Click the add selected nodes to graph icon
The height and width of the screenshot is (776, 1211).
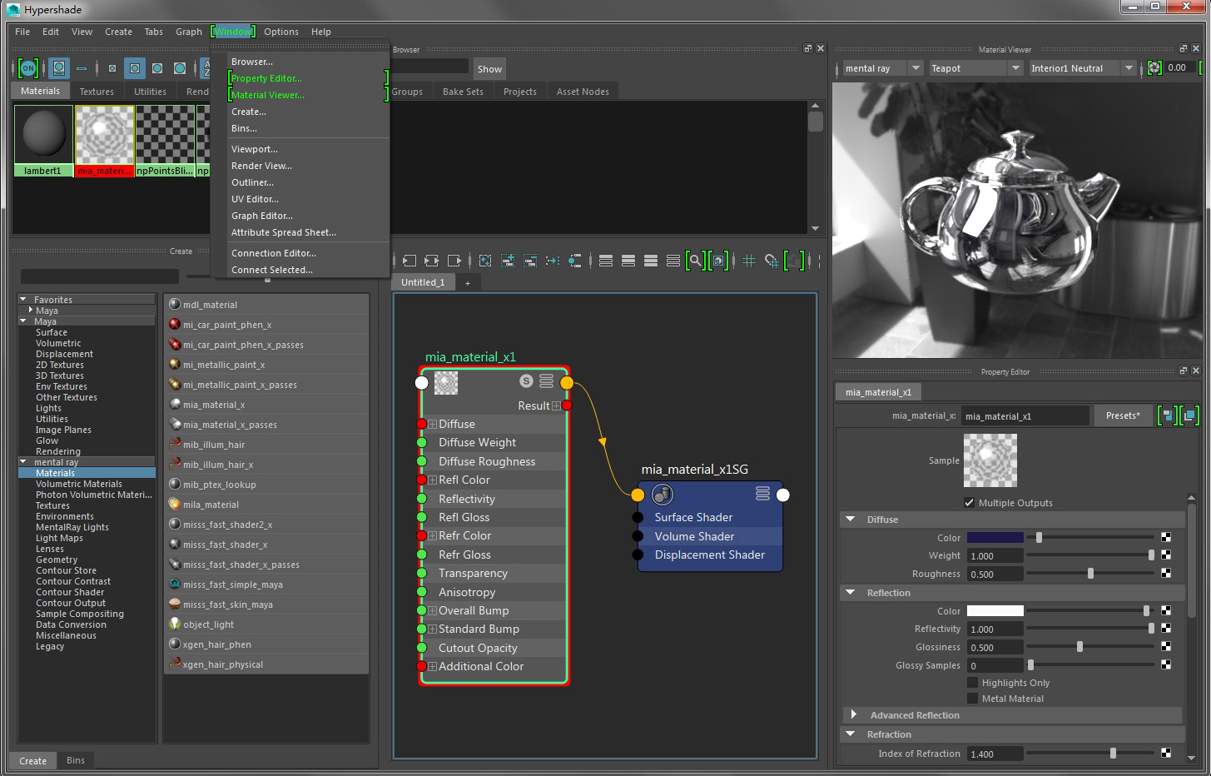[508, 261]
